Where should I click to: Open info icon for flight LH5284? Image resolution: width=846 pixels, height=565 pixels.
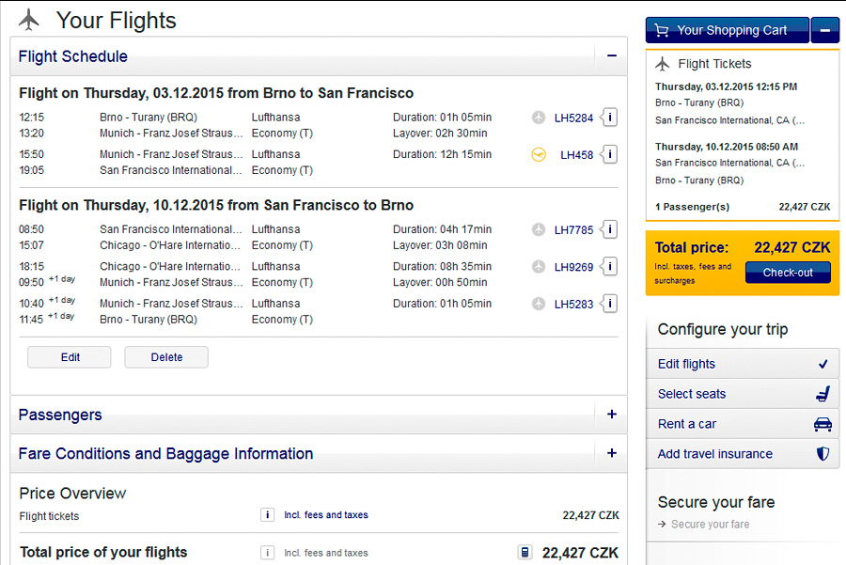[610, 118]
